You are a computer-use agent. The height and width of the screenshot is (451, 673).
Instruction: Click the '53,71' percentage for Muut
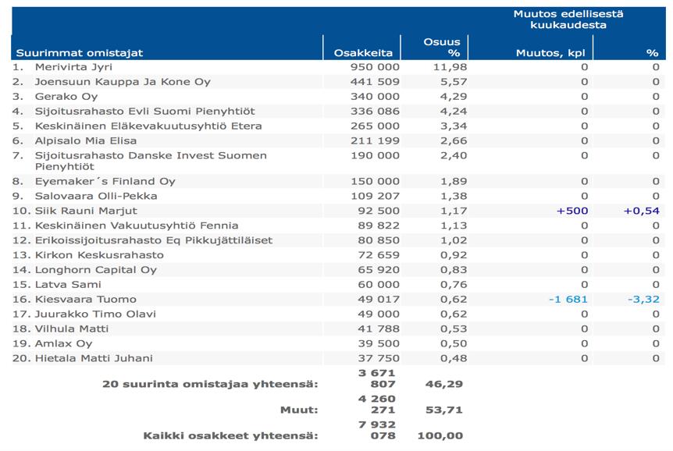pos(444,410)
